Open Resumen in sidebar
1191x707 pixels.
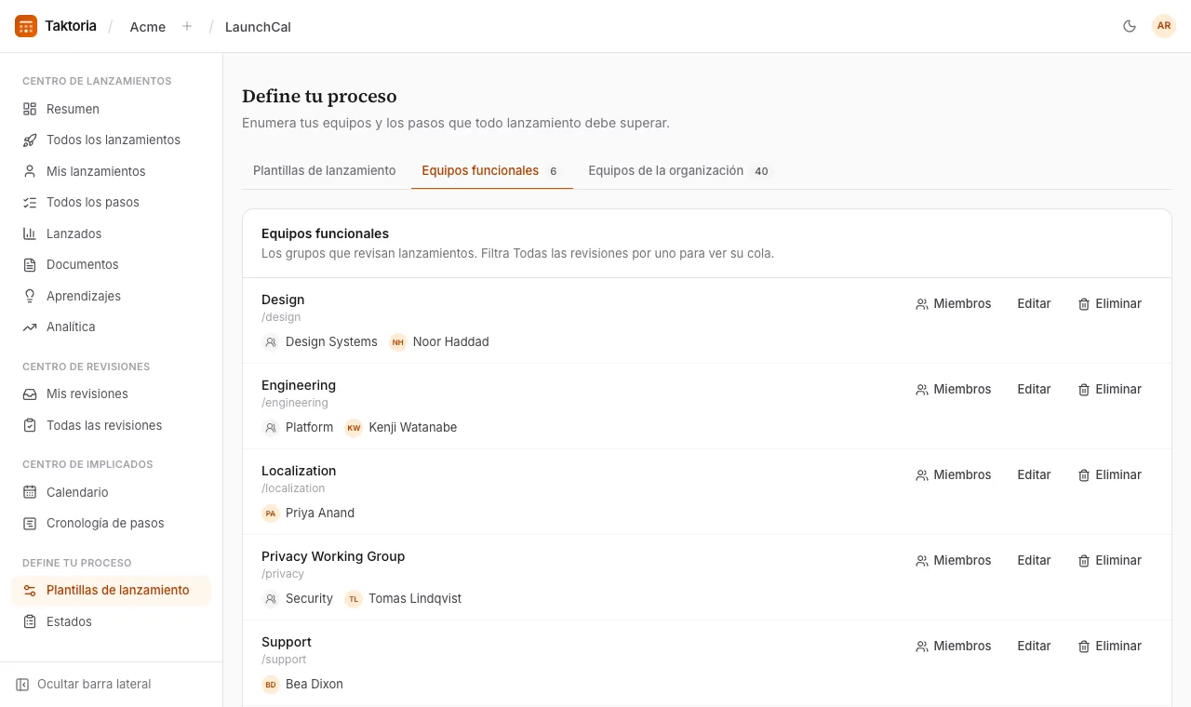click(111, 109)
